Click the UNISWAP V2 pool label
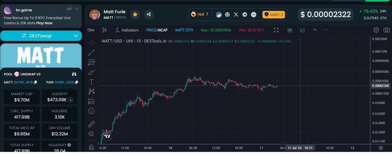392x156 pixels. 30,74
